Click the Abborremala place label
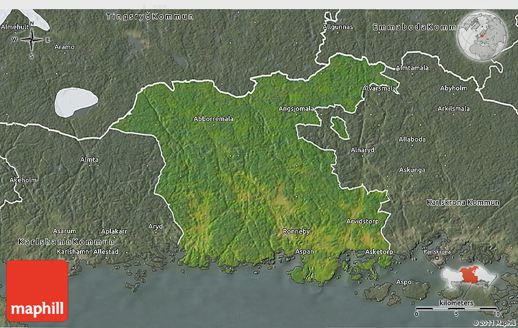This screenshot has height=328, width=518. (213, 119)
